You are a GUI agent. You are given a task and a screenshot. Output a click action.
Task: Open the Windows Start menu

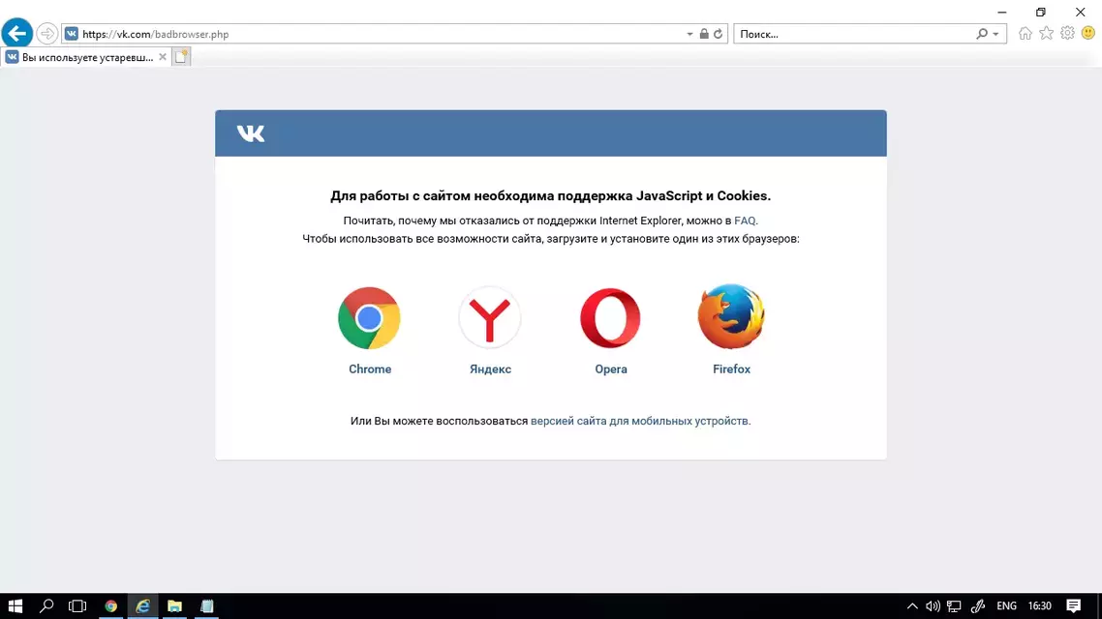(x=15, y=605)
